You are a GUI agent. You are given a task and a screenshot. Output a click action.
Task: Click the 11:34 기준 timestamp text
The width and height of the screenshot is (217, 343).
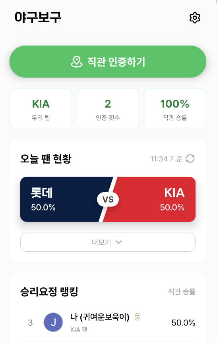166,159
